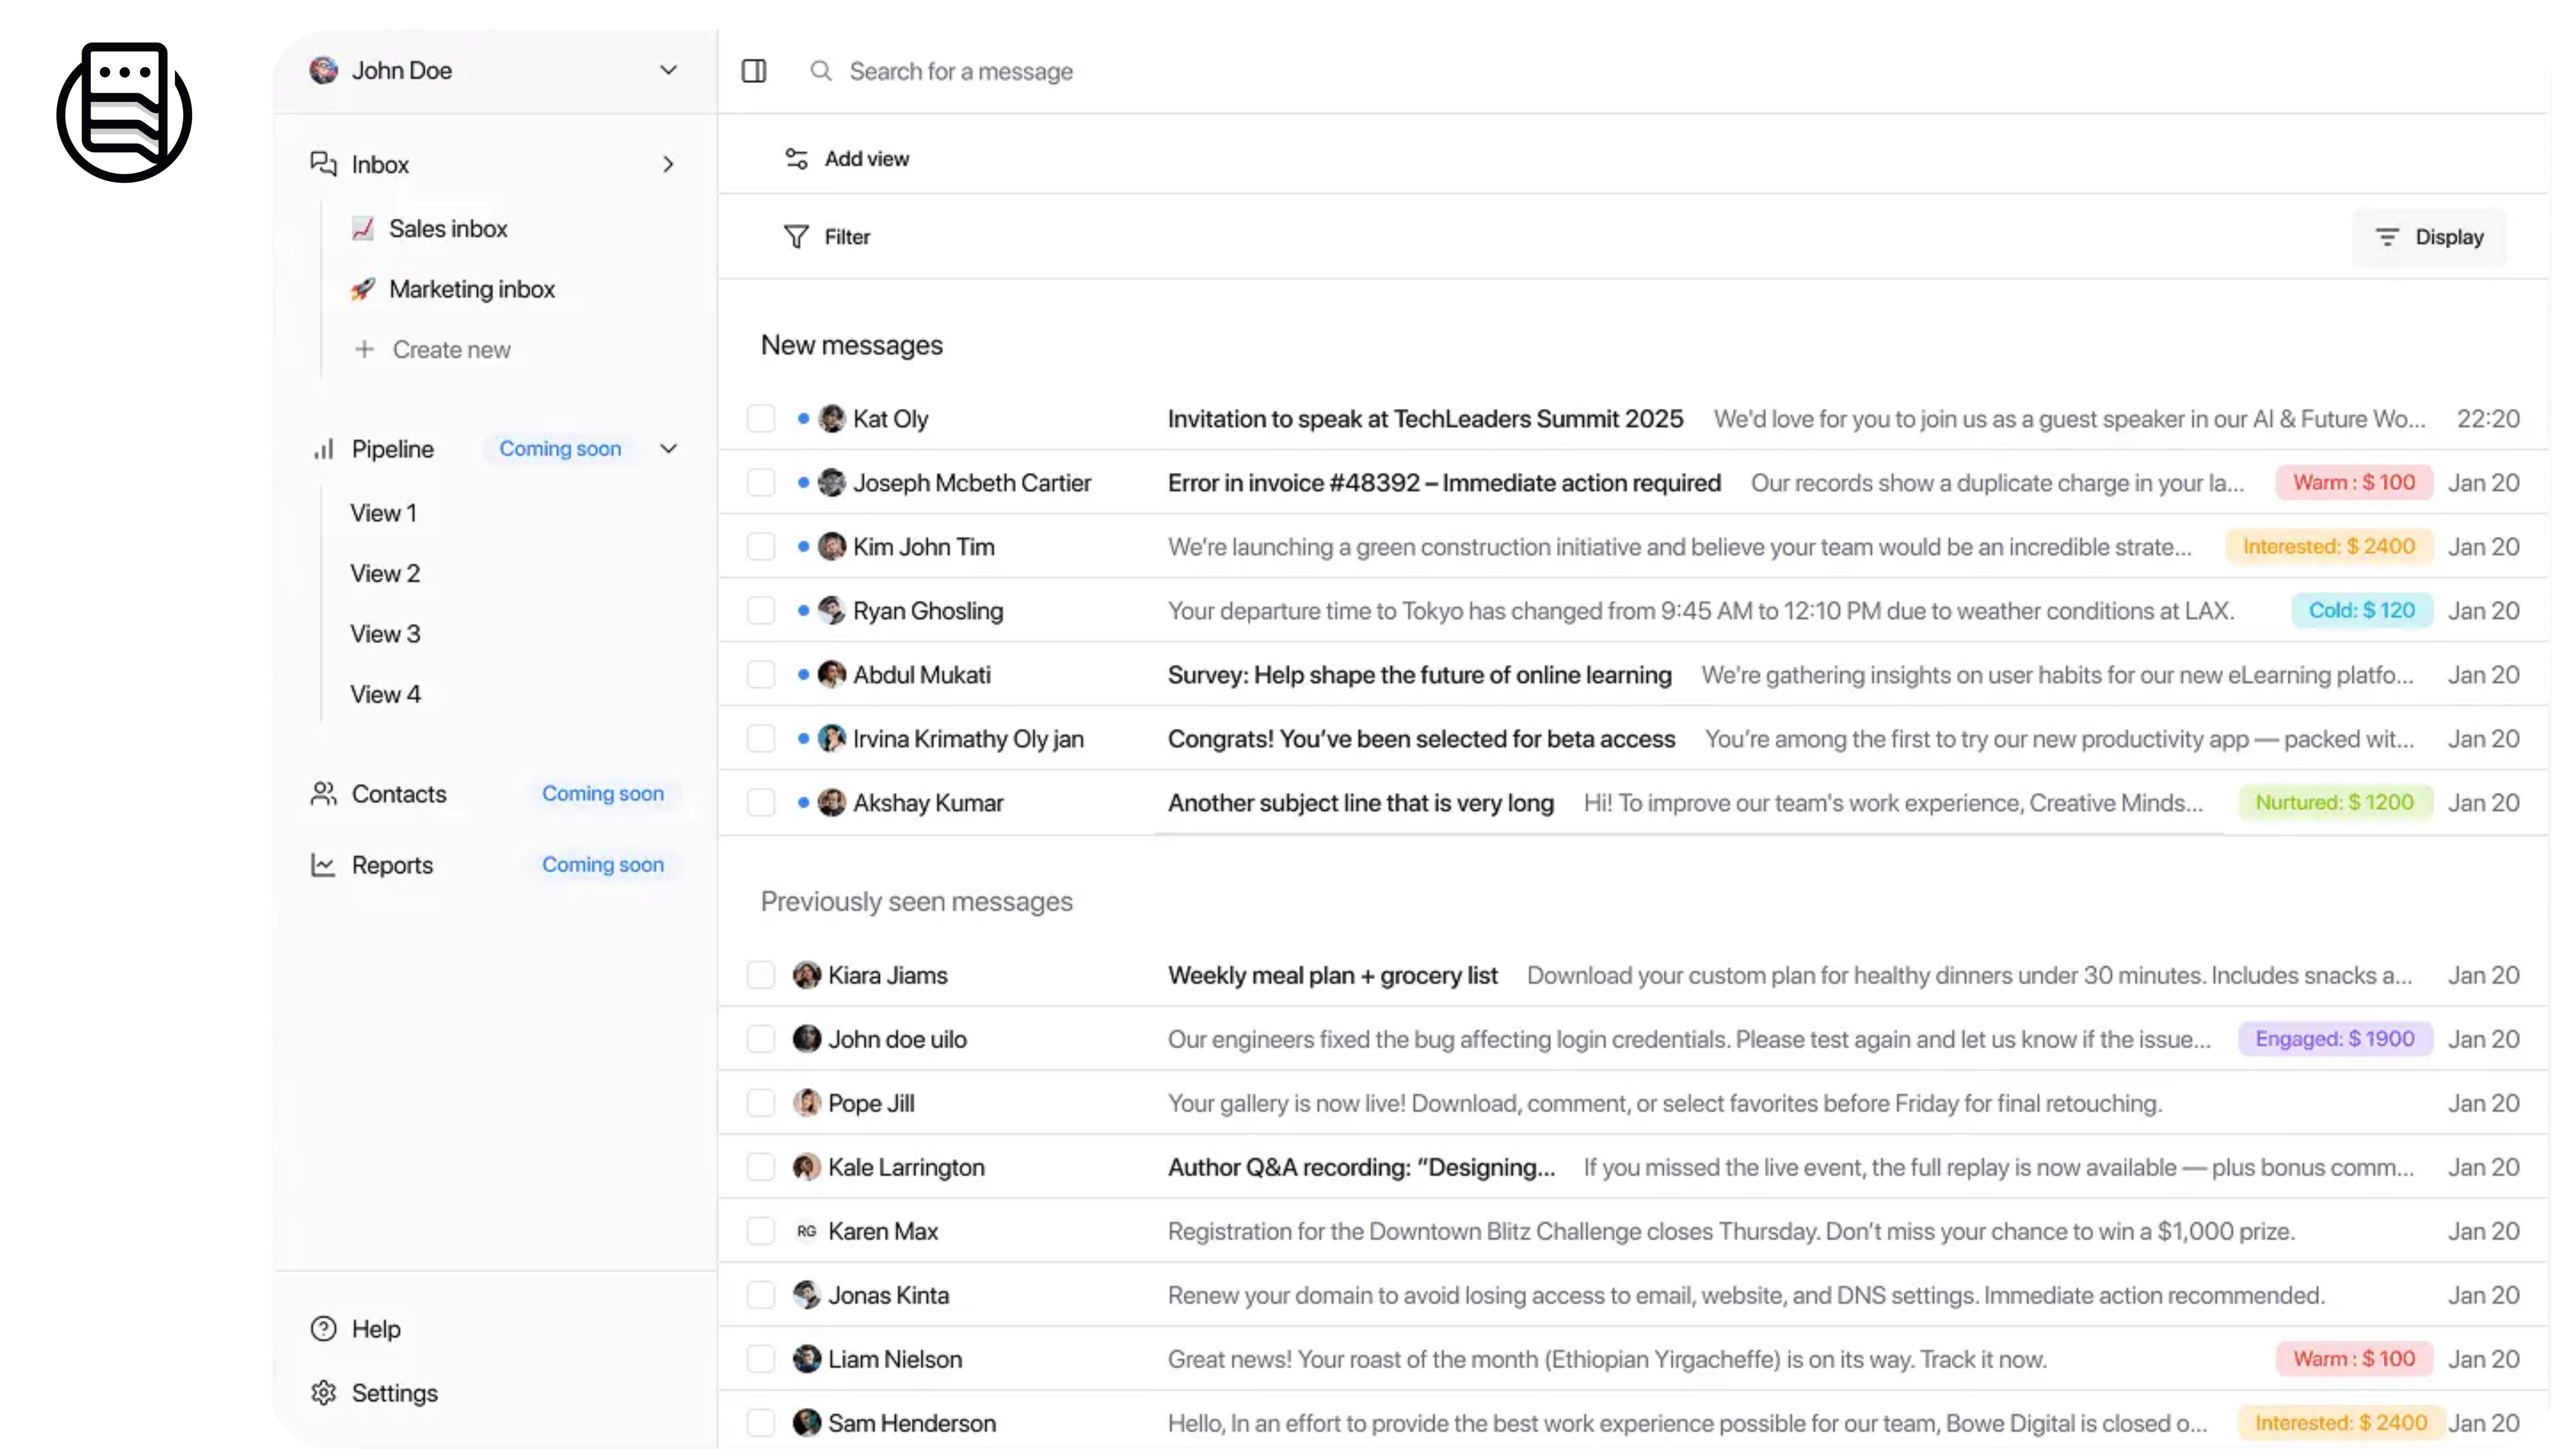
Task: Click the Contacts people icon
Action: [x=323, y=794]
